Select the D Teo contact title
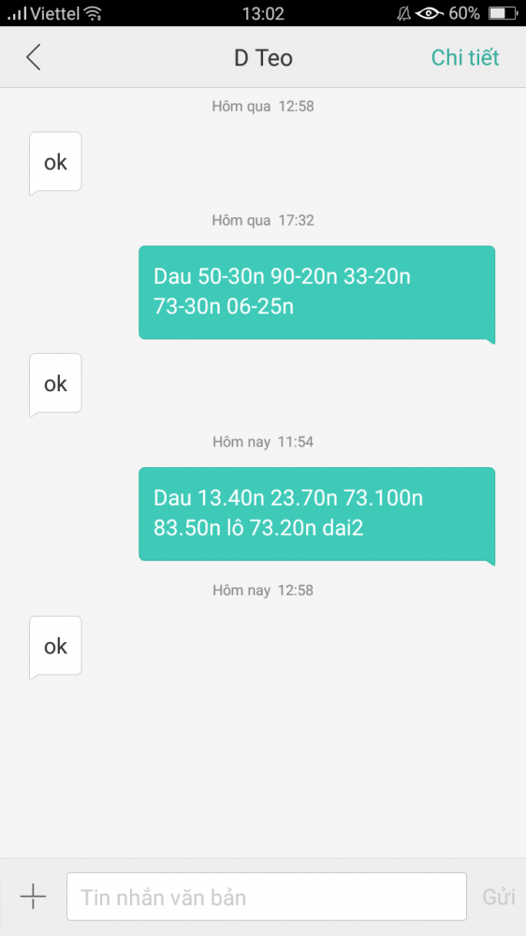Image resolution: width=526 pixels, height=936 pixels. (x=263, y=58)
